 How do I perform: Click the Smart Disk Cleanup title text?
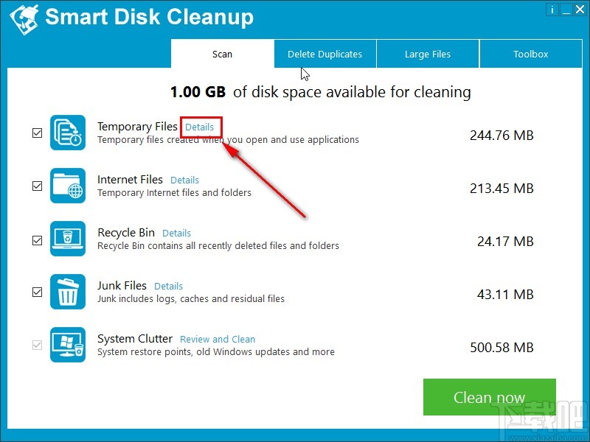pos(150,17)
